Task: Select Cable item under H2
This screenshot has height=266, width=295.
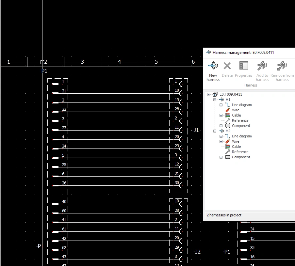Action: coord(236,147)
